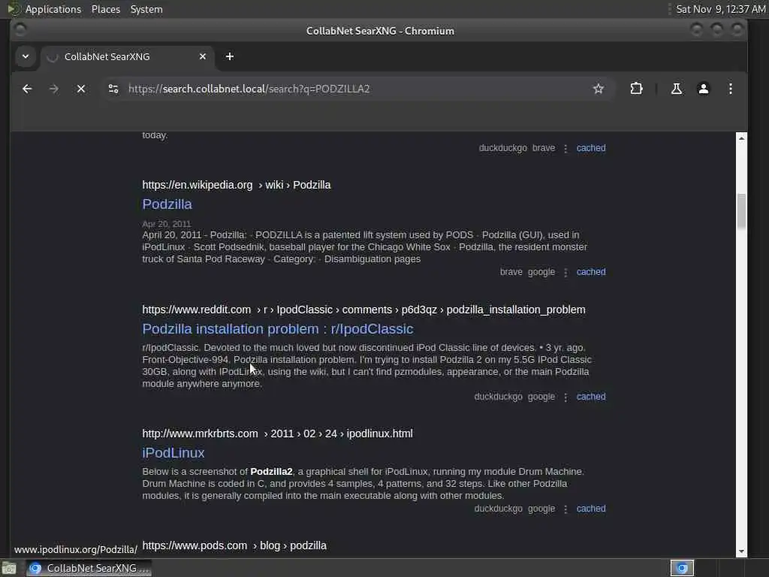The height and width of the screenshot is (577, 769).
Task: Open engine options dots for Wikipedia result
Action: point(565,272)
